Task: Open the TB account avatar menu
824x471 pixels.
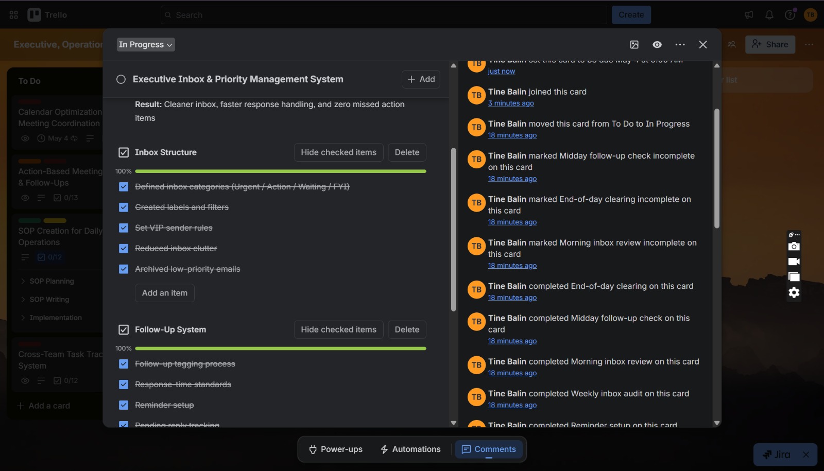Action: (811, 15)
